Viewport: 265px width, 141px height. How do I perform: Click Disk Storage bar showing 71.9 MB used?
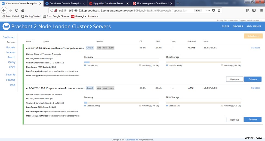point(204,62)
